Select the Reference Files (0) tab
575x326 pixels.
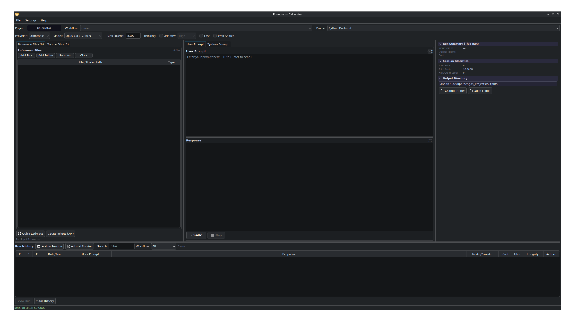31,44
